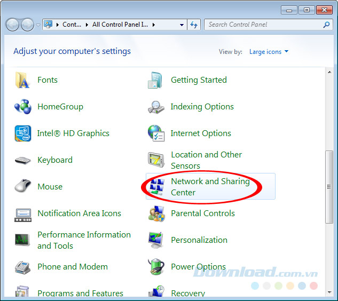Open the Fonts folder icon
Screen dimensions: 338x301
(x=22, y=80)
